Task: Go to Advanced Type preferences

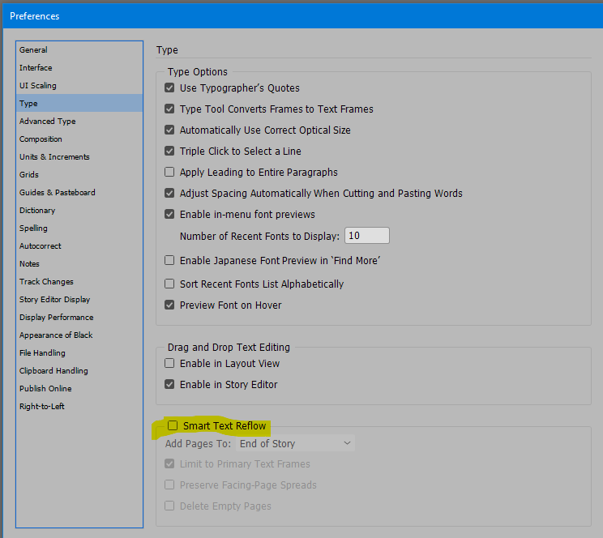Action: point(47,122)
